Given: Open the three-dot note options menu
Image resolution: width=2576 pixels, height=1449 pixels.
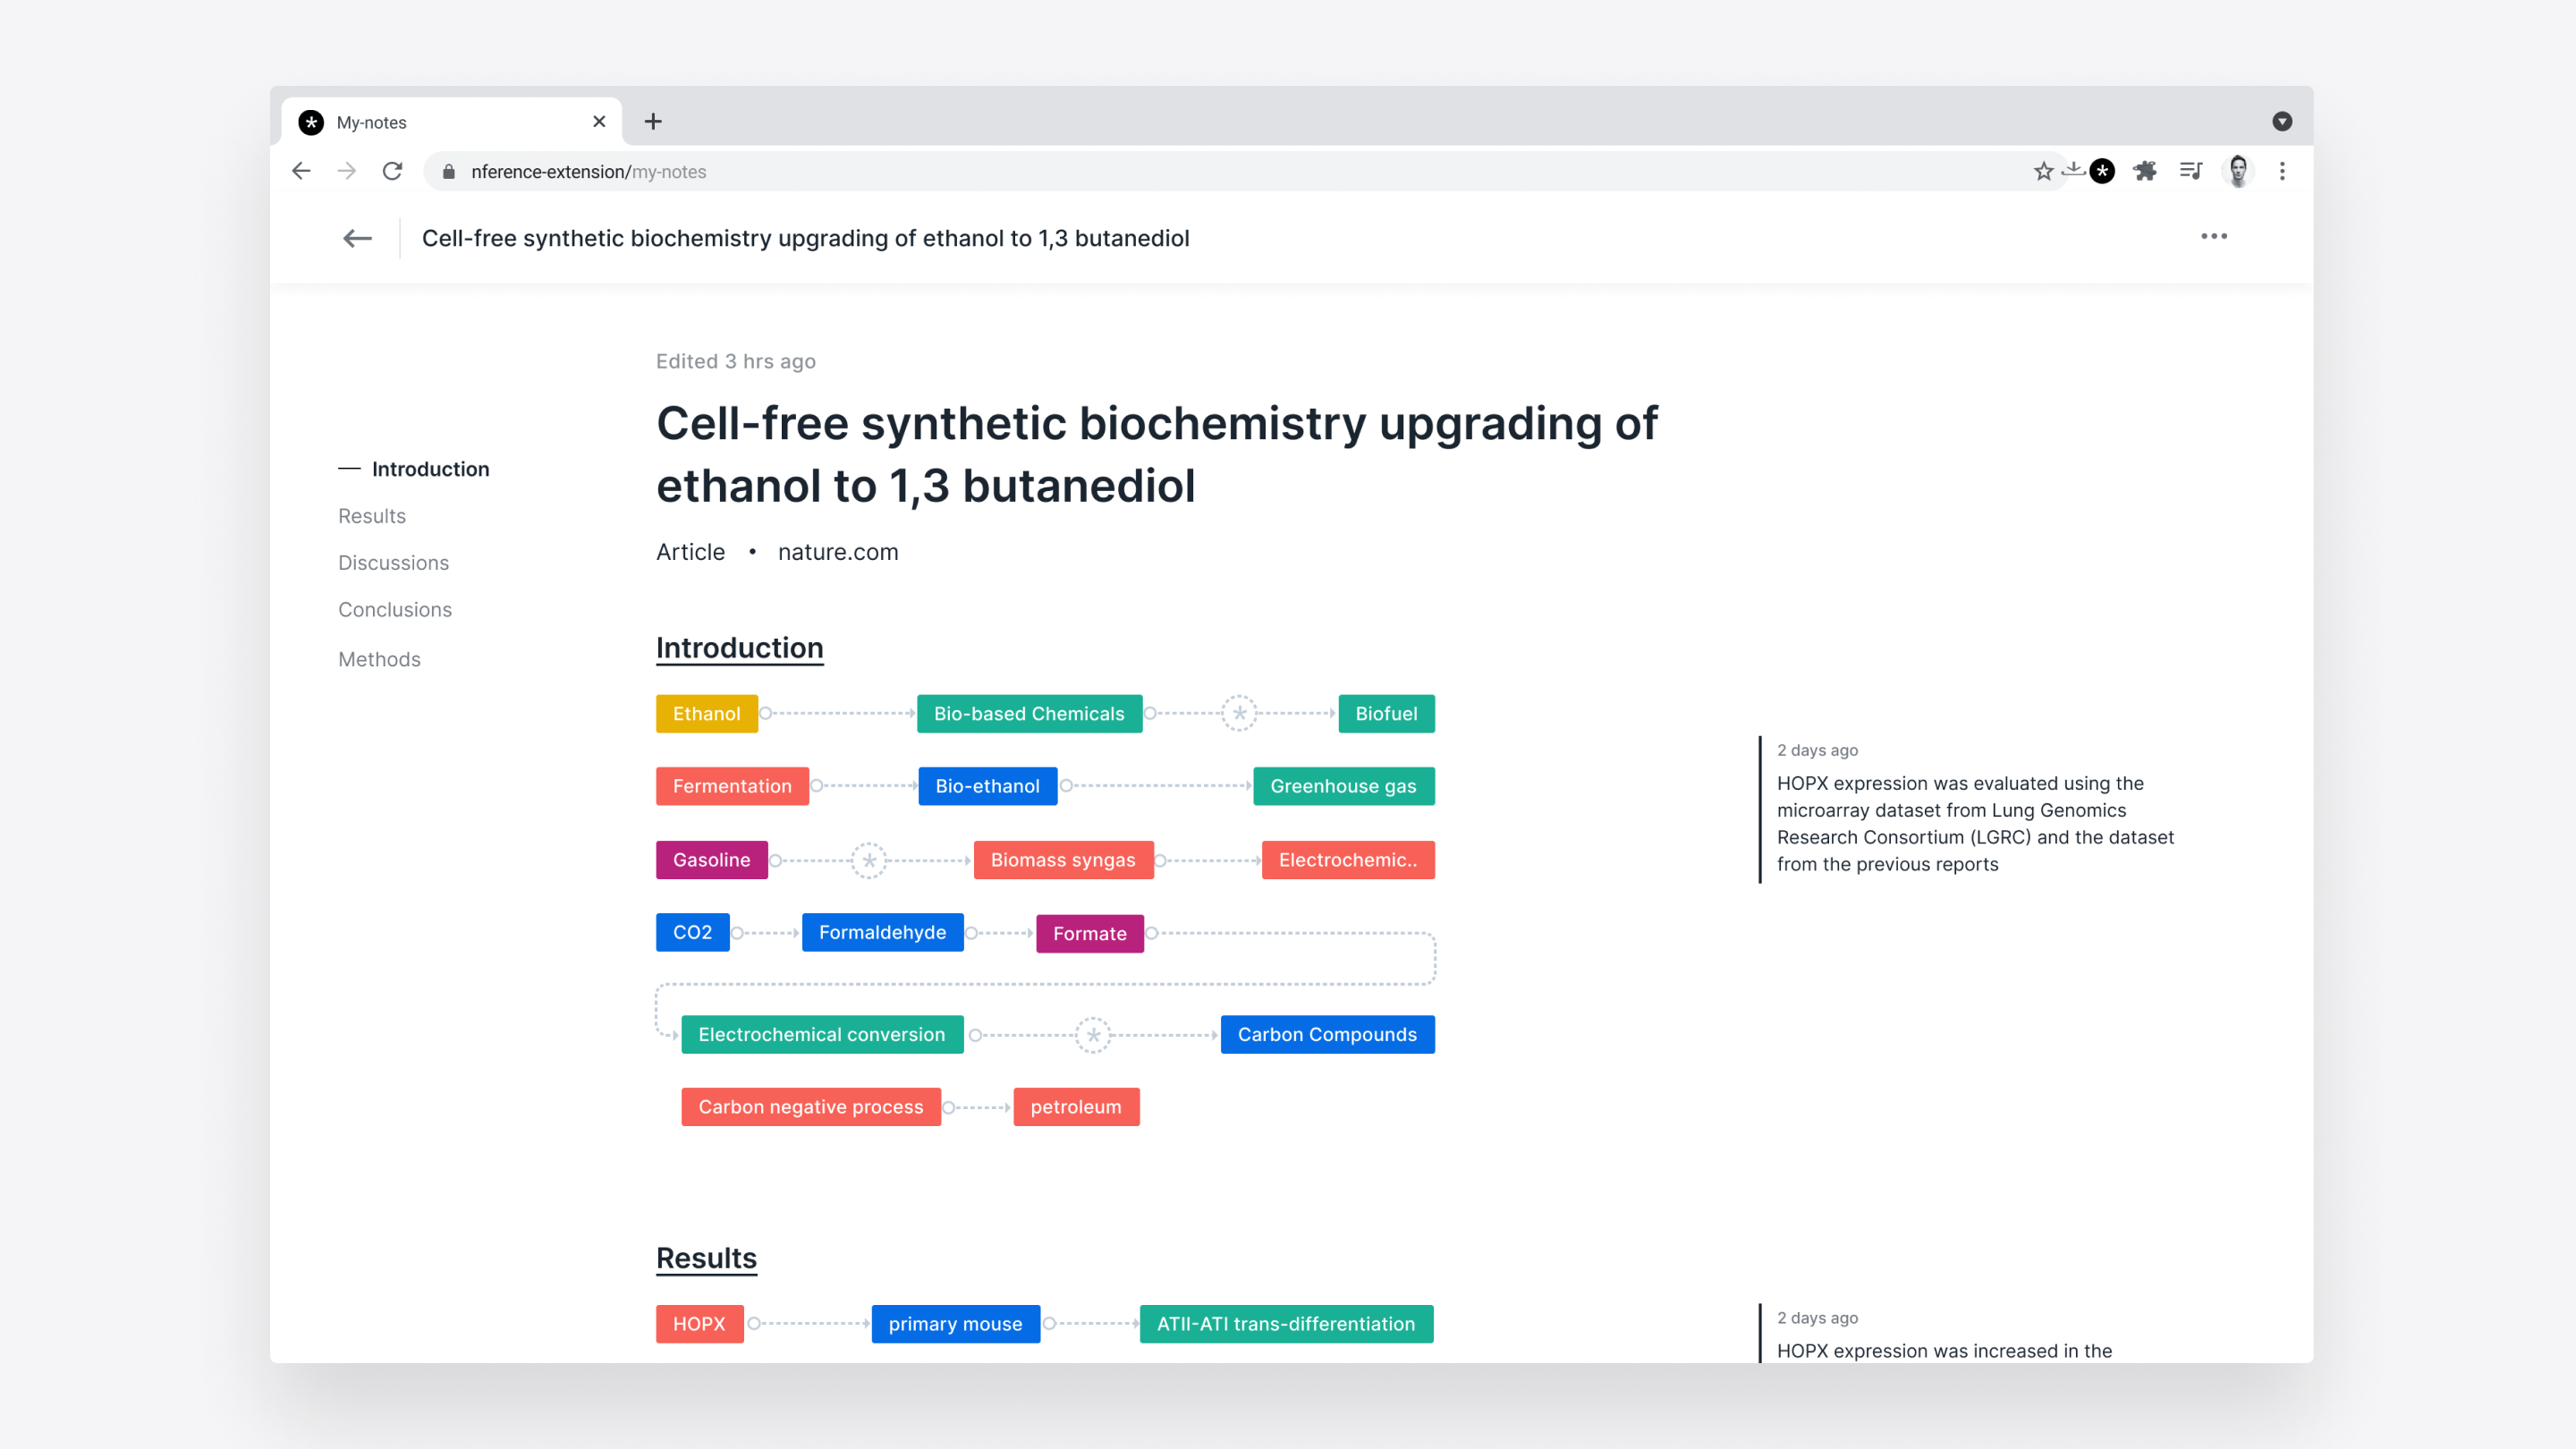Looking at the screenshot, I should pyautogui.click(x=2213, y=237).
